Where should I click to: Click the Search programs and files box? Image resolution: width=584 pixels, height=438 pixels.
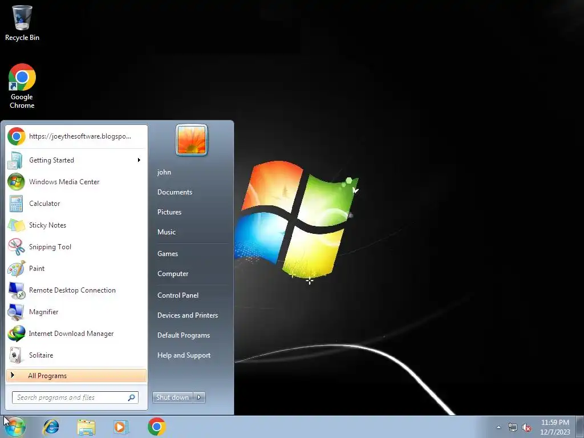coord(75,398)
